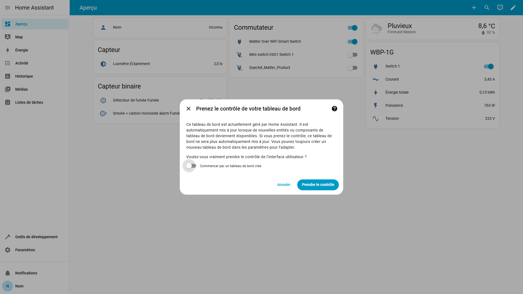523x294 pixels.
Task: Turn off the Matter Over WiFi Smart Switch
Action: coord(352,42)
